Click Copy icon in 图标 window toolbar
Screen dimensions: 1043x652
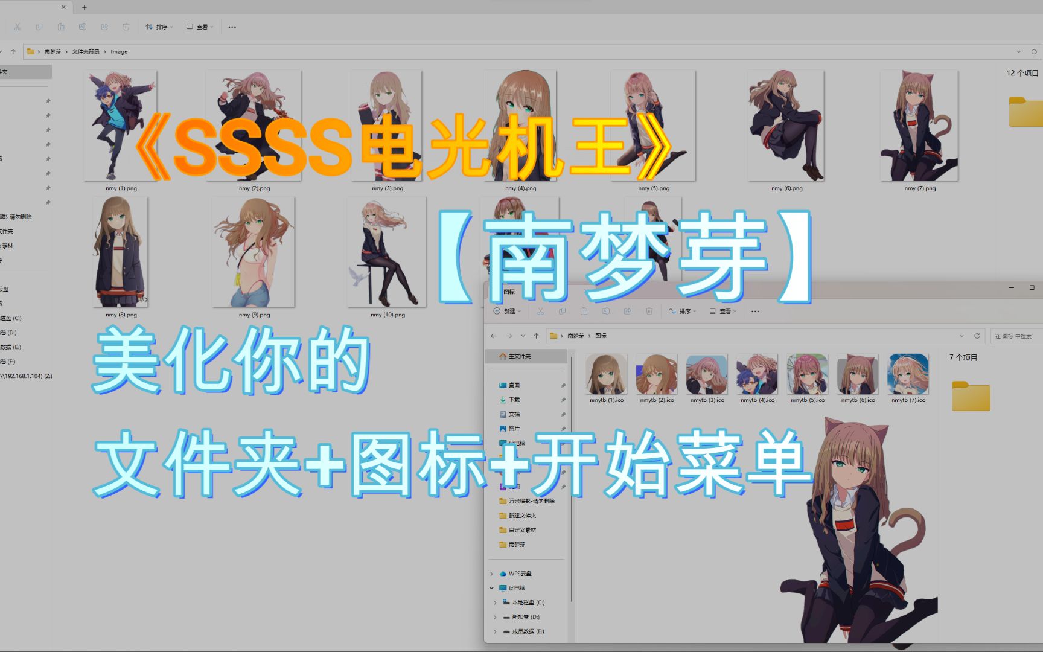pyautogui.click(x=562, y=311)
